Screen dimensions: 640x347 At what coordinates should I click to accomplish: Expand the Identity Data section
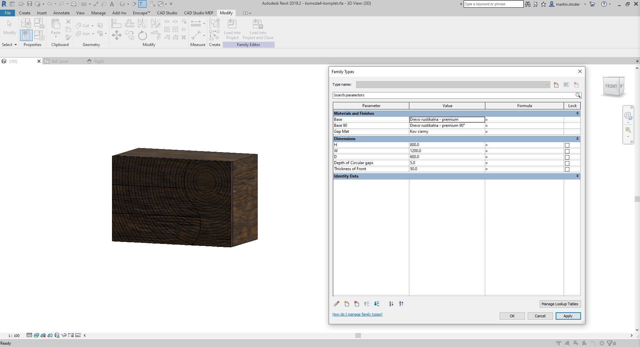[577, 176]
